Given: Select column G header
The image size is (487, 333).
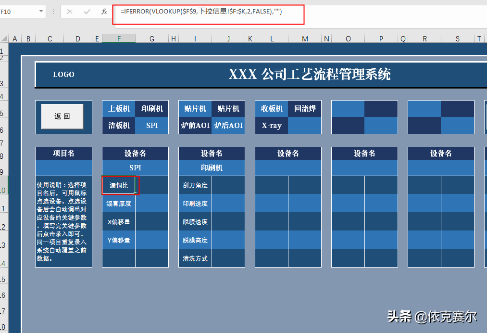Looking at the screenshot, I should [152, 38].
